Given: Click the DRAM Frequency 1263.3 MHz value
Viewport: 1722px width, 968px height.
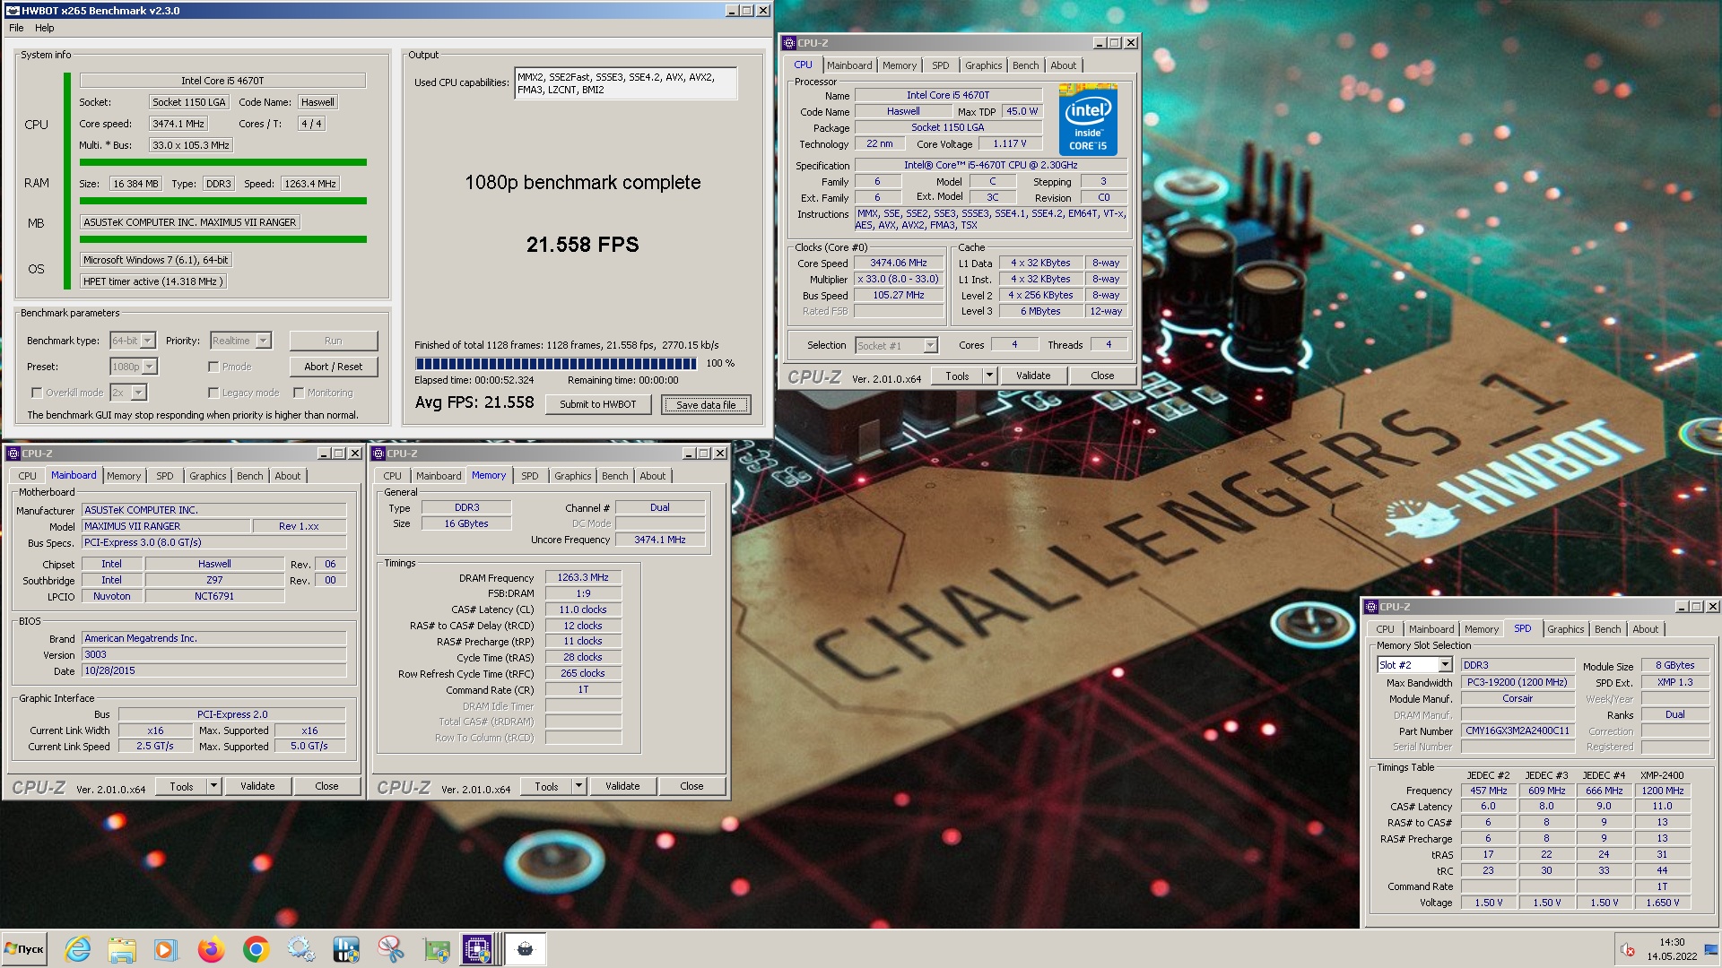Looking at the screenshot, I should tap(583, 577).
